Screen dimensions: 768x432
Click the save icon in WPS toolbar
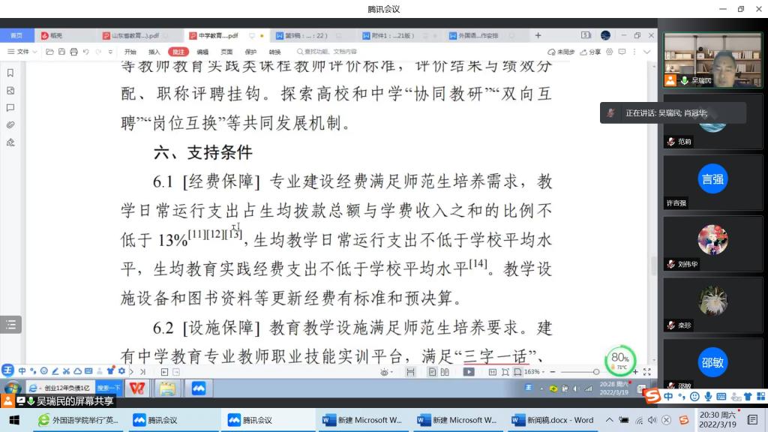click(61, 52)
